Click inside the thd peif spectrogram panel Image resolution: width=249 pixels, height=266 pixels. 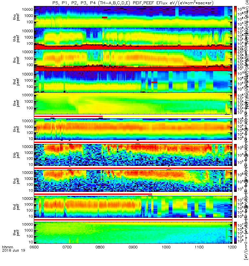point(133,207)
